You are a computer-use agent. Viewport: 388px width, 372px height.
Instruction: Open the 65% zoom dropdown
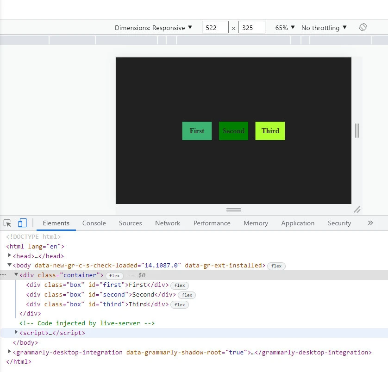tap(285, 28)
